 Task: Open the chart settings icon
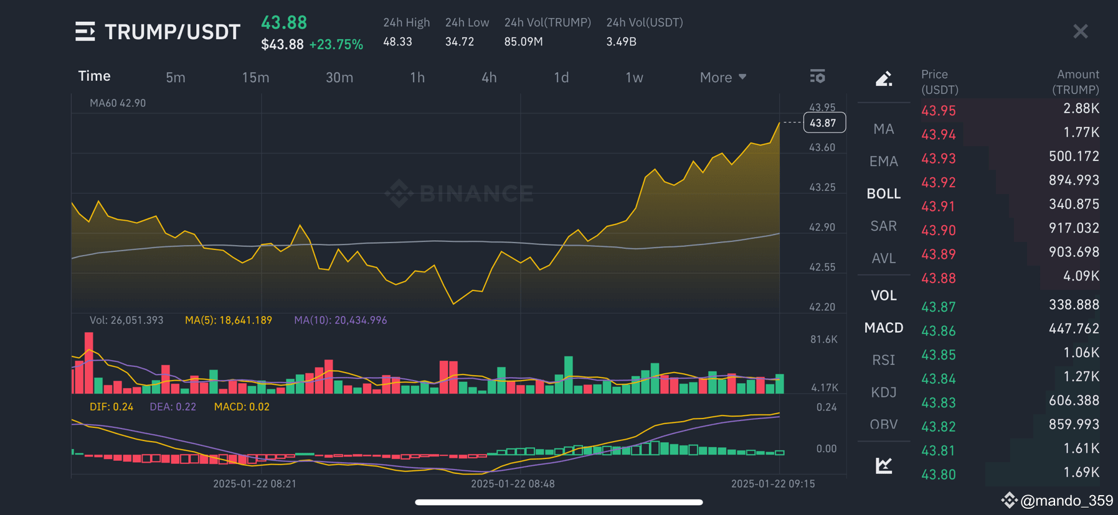pos(817,77)
